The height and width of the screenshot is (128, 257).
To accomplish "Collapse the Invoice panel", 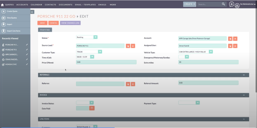I will tap(244, 95).
